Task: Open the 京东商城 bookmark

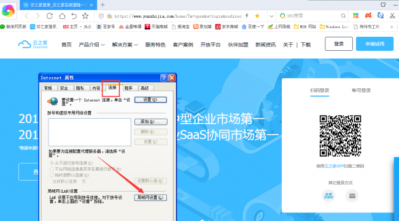Action: click(227, 27)
